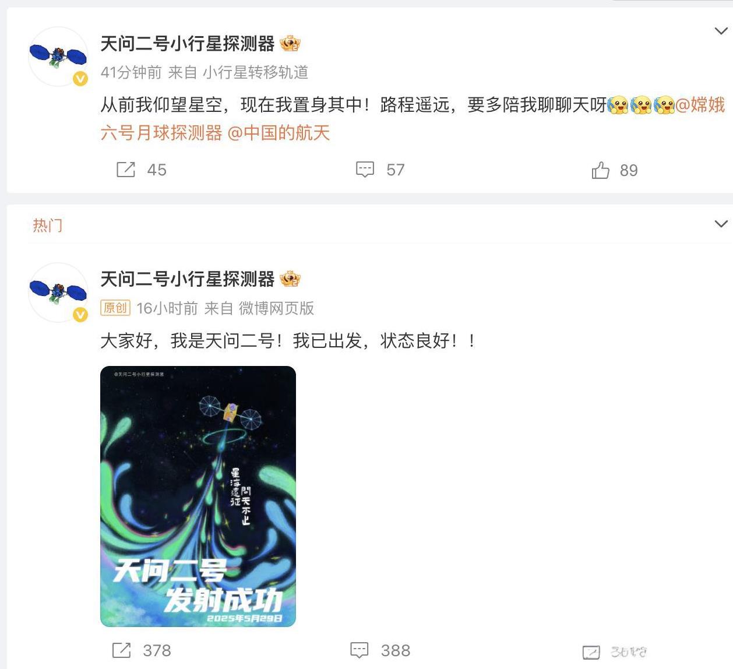Click the 小行星转移轨道 source link
Viewport: 733px width, 669px height.
coord(255,72)
